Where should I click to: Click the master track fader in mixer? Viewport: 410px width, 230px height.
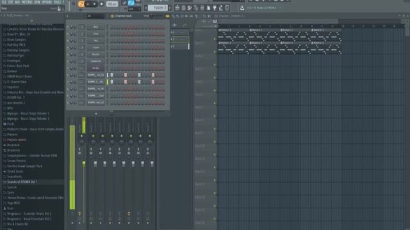coord(84,164)
